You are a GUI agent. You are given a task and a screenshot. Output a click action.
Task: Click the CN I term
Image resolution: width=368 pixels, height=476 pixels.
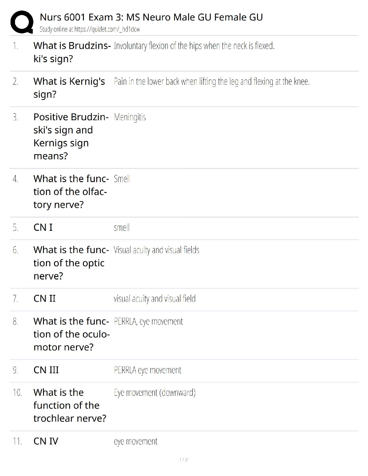click(43, 227)
